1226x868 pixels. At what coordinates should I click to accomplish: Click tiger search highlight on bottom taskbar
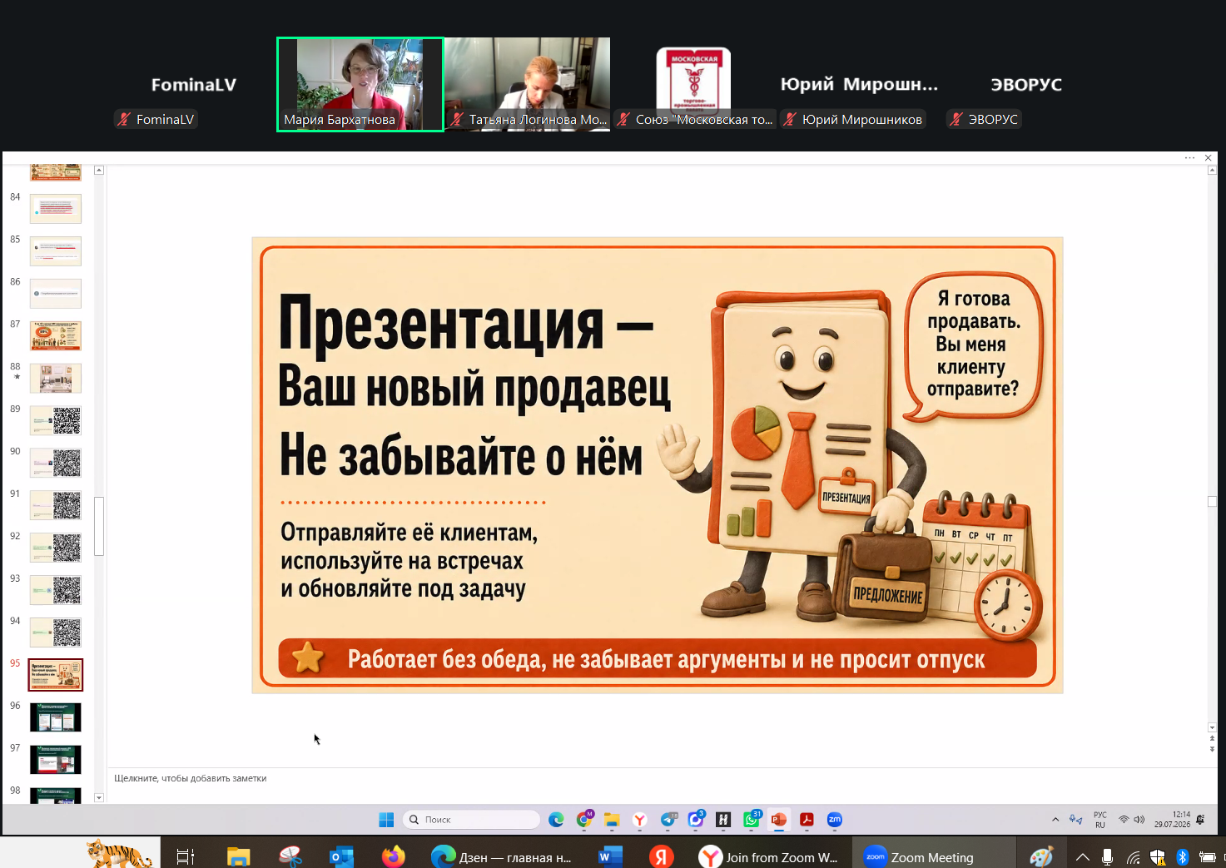pyautogui.click(x=120, y=853)
